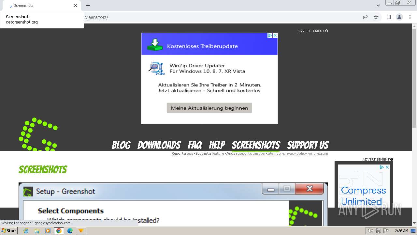Open File Explorer from taskbar
Image resolution: width=417 pixels, height=235 pixels.
(37, 231)
